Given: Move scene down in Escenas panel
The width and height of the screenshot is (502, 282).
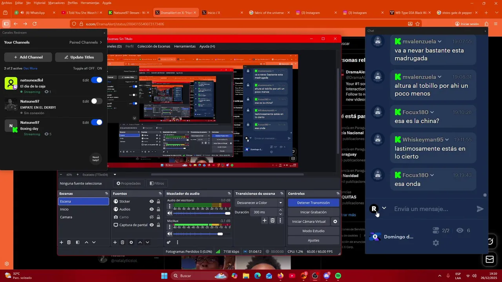Looking at the screenshot, I should point(94,242).
